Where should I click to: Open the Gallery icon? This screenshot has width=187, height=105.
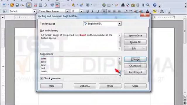[133, 5]
